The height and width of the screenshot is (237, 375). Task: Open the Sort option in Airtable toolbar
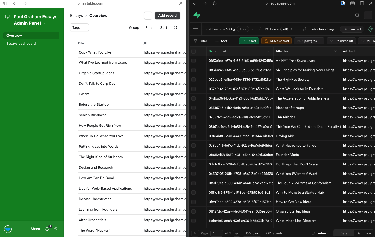tap(164, 27)
